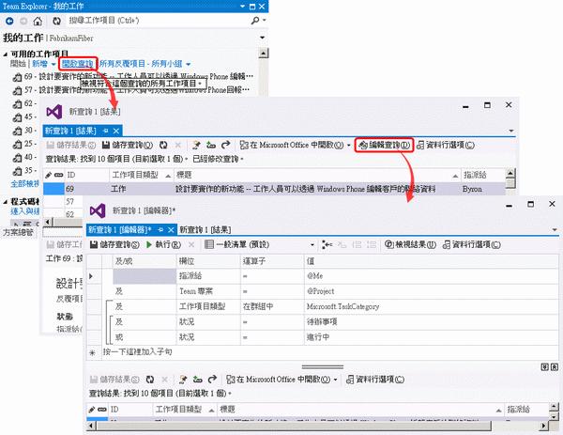Refresh Team Explorer with the refresh icon
Viewport: 563px width, 435px height.
pos(56,21)
